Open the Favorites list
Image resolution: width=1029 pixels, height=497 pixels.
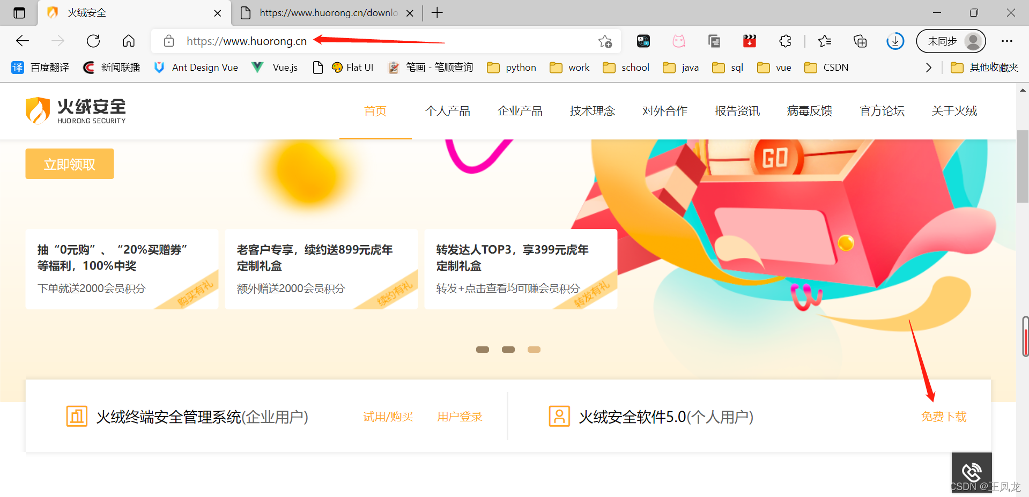point(825,41)
